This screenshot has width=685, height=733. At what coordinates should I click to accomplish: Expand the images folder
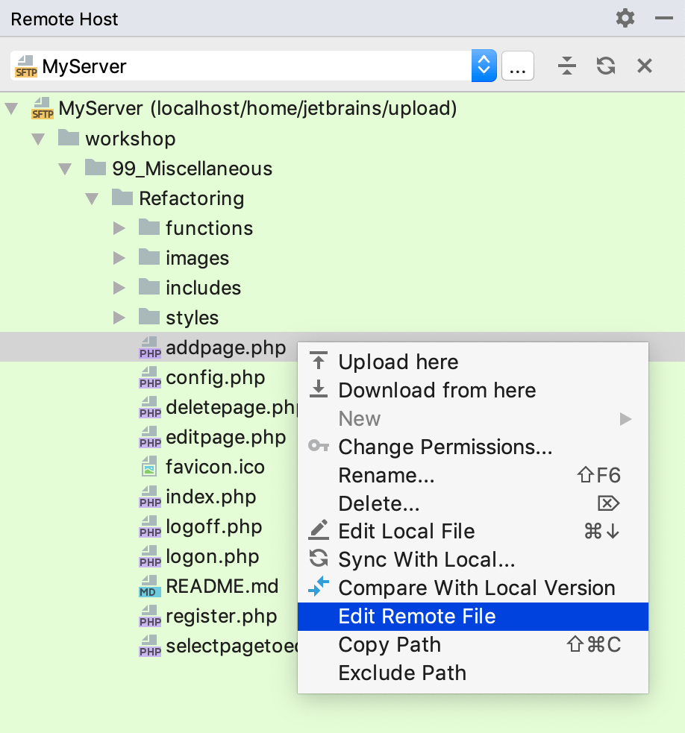(x=119, y=258)
